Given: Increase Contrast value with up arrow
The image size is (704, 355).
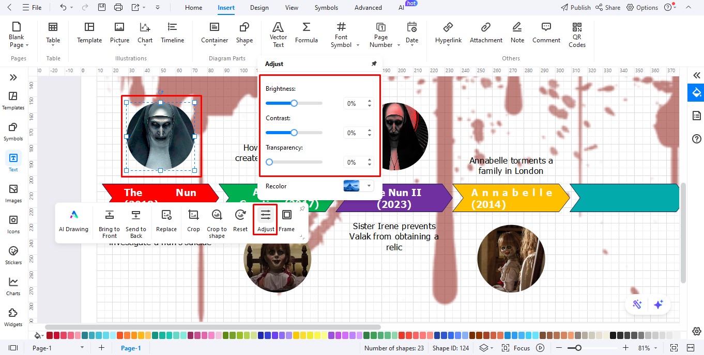Looking at the screenshot, I should [x=370, y=130].
